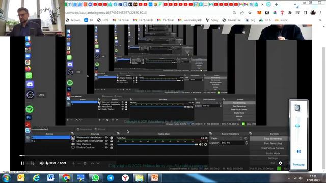Open Telegram from the Windows taskbar
This screenshot has width=326, height=183.
[x=111, y=178]
